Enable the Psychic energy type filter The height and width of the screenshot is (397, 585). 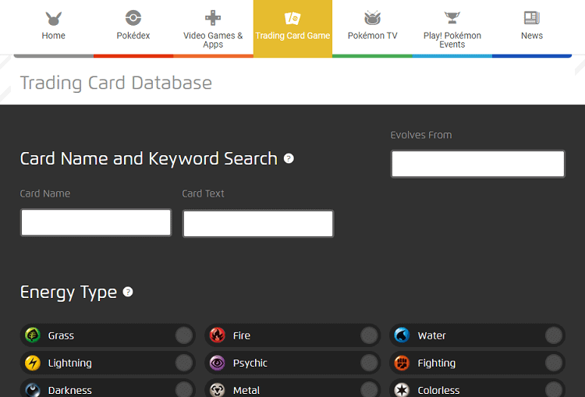pyautogui.click(x=369, y=363)
